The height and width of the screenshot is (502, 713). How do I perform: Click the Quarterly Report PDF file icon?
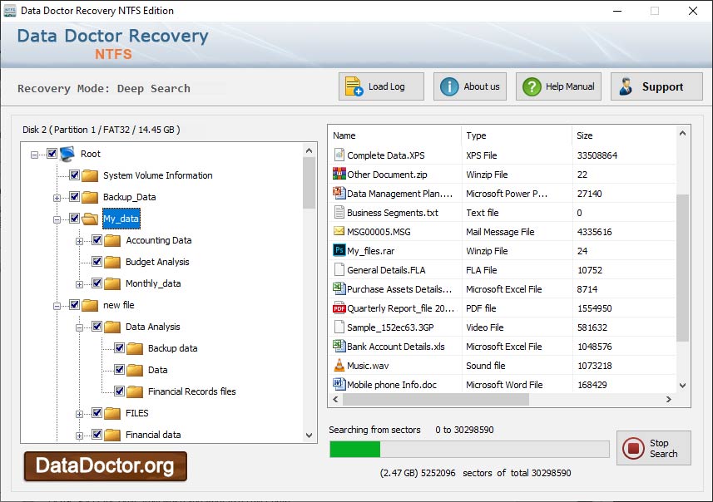pos(339,308)
